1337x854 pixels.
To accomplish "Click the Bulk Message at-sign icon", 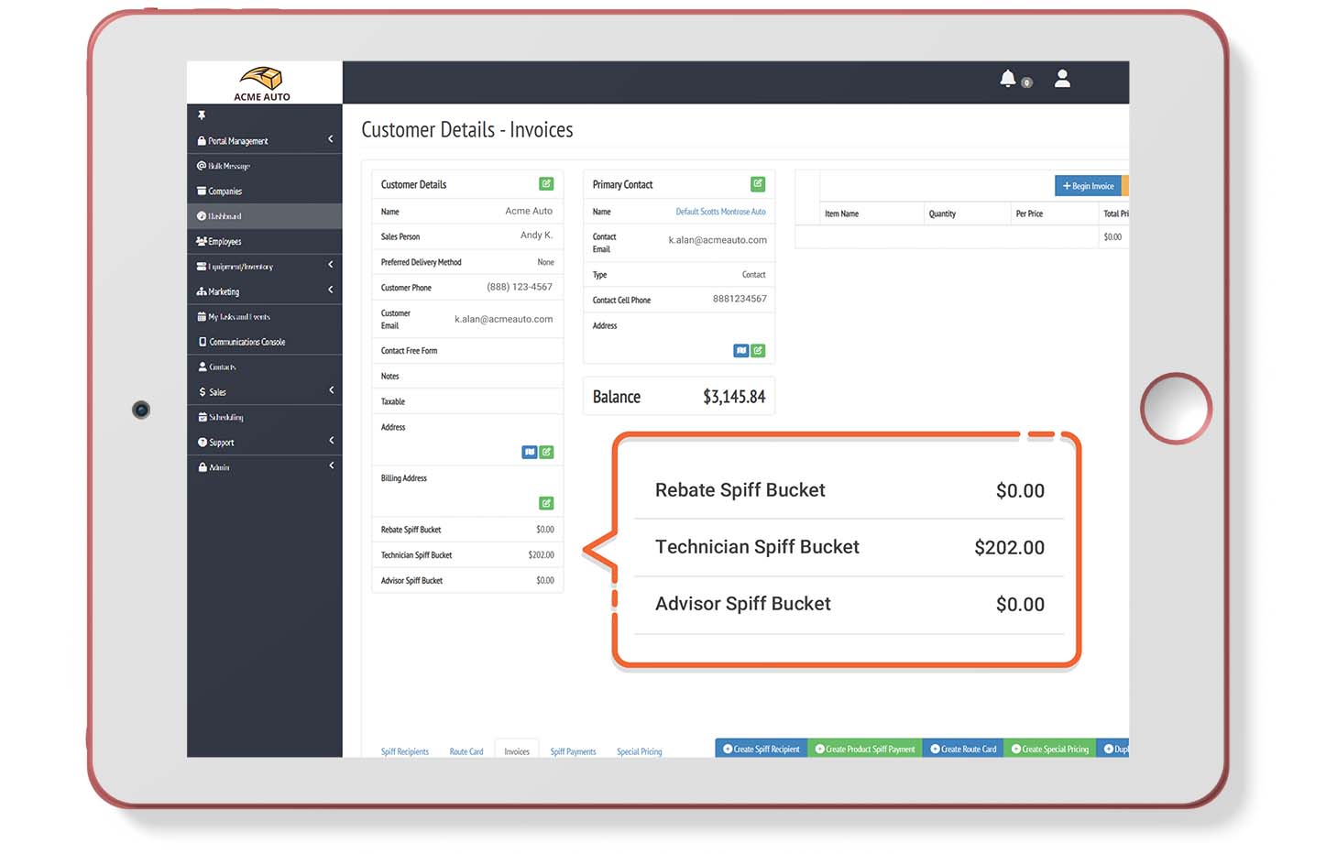I will tap(202, 166).
